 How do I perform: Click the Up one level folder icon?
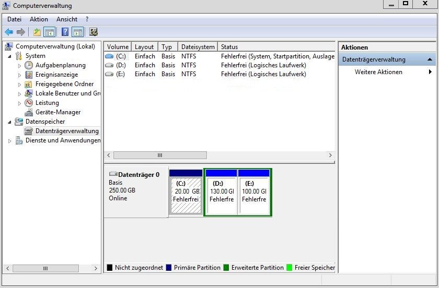pos(37,32)
